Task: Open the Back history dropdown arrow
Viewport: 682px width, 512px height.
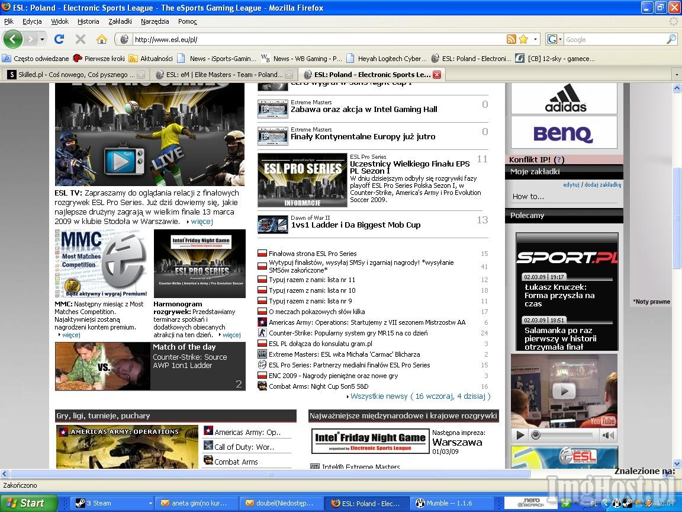Action: 42,40
